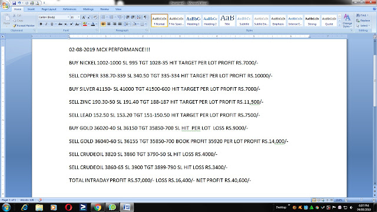Open Windows Start menu
Screen dimensions: 377x212
pos(6,207)
